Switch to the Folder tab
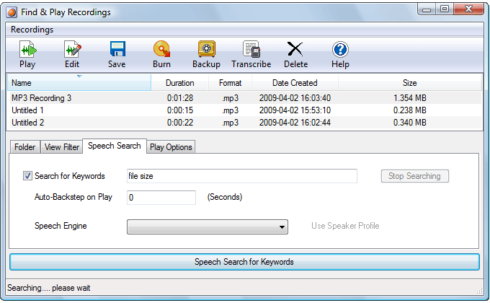The width and height of the screenshot is (490, 303). 24,147
